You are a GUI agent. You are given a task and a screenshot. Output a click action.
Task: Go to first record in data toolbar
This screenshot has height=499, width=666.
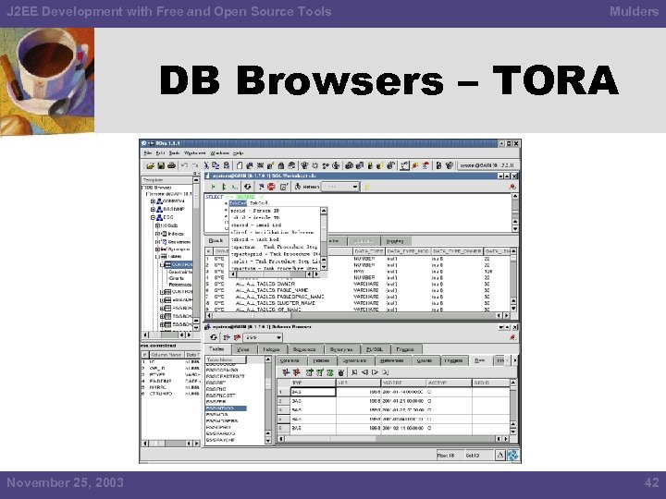pyautogui.click(x=354, y=372)
